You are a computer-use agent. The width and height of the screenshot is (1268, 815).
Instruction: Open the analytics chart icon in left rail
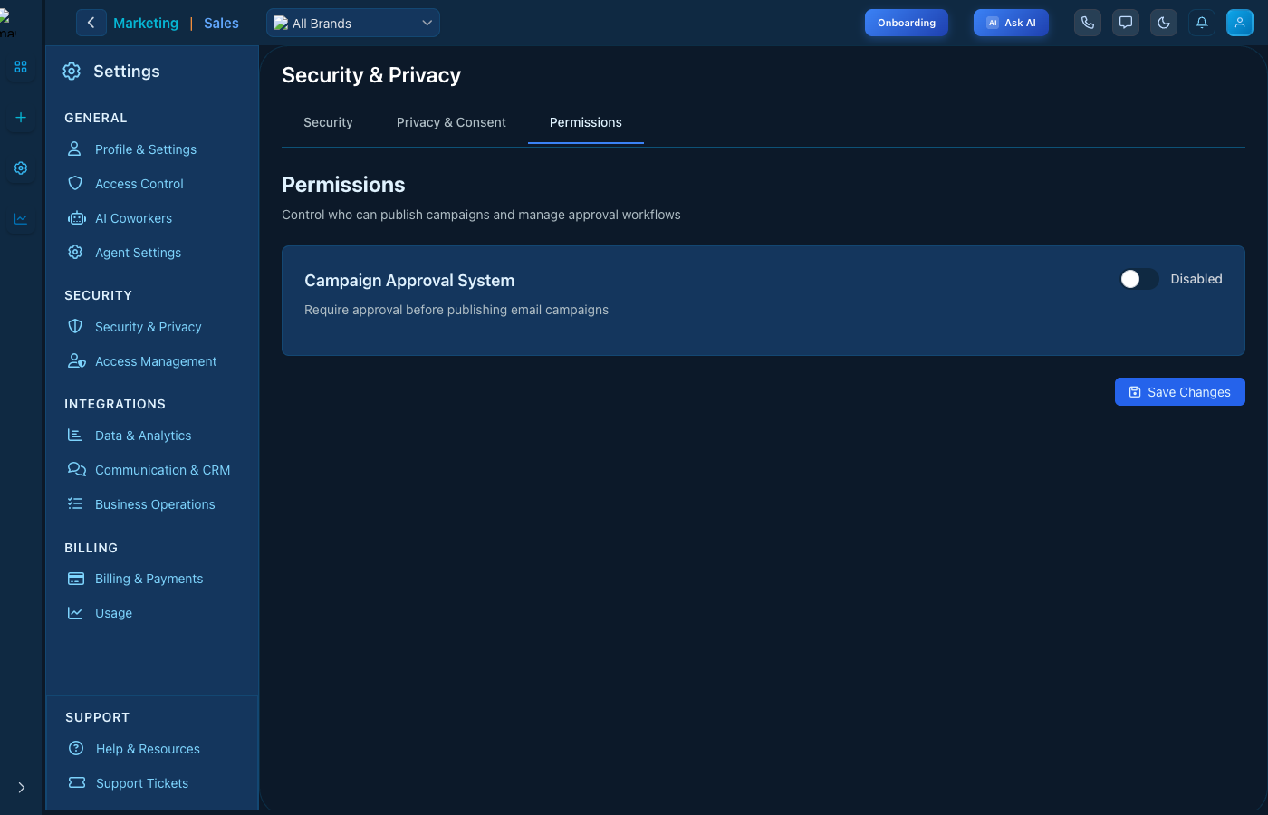click(x=21, y=219)
